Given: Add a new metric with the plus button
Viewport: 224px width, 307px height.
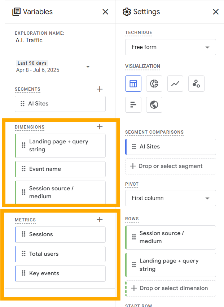Looking at the screenshot, I should 100,220.
